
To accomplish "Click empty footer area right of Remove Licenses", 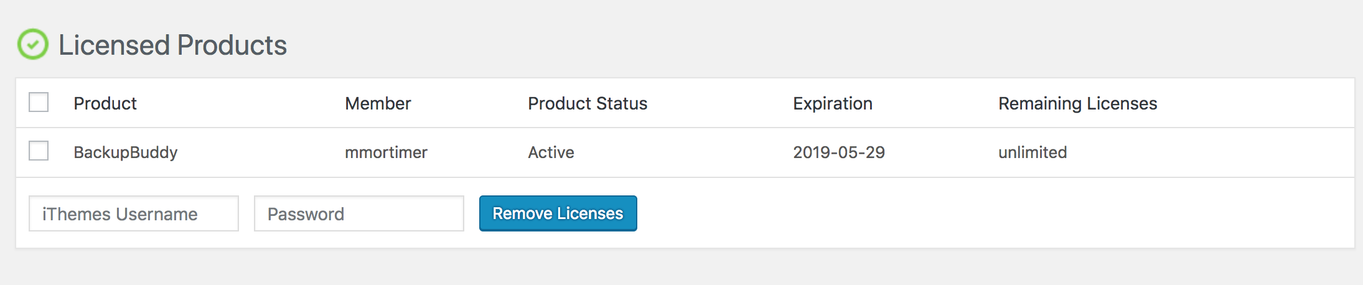I will 996,213.
